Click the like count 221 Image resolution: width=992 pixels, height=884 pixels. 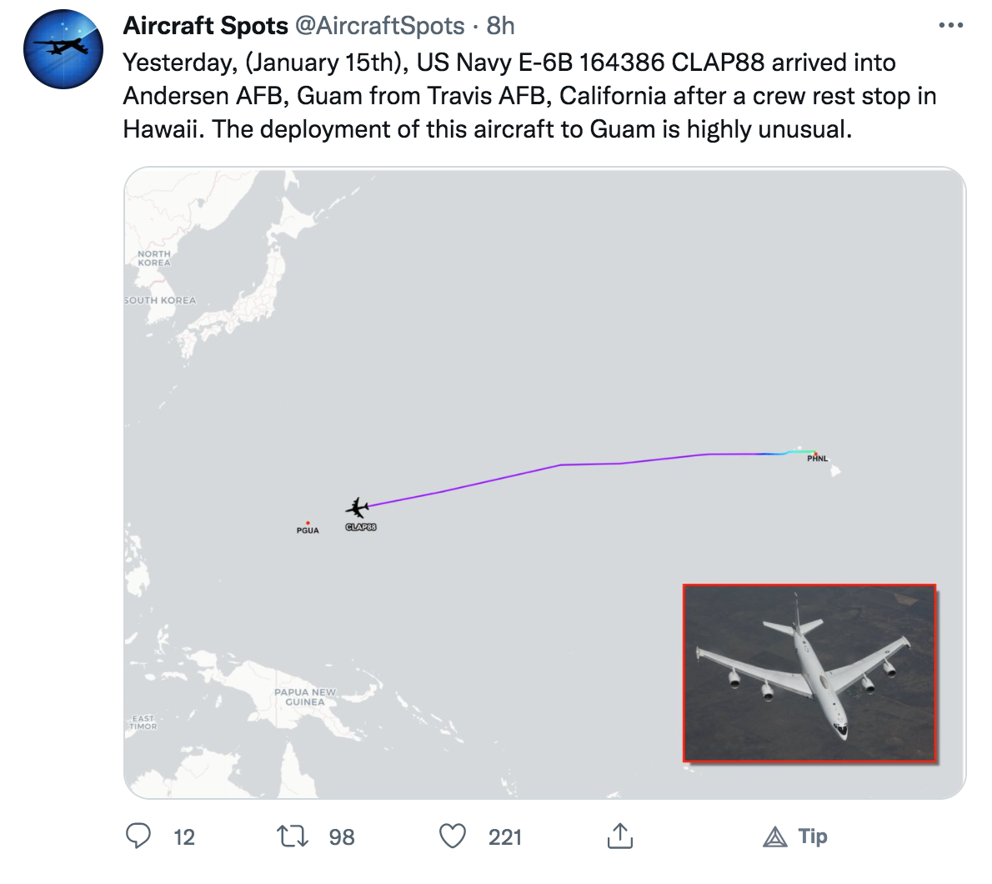point(505,837)
